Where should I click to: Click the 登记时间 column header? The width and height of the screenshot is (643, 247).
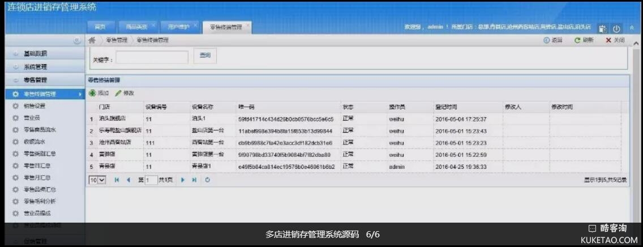pyautogui.click(x=468, y=107)
